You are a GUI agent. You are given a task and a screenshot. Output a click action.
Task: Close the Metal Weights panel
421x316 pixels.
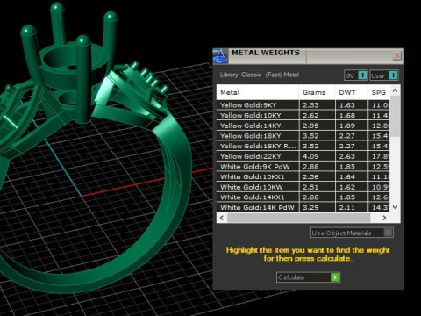point(396,55)
